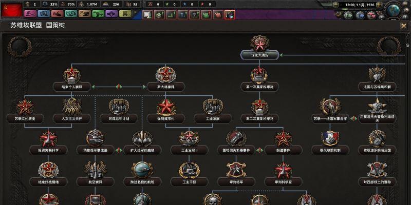Click the 图哈切夫斯基事件 armored fist icon
The height and width of the screenshot is (205, 411).
click(236, 138)
